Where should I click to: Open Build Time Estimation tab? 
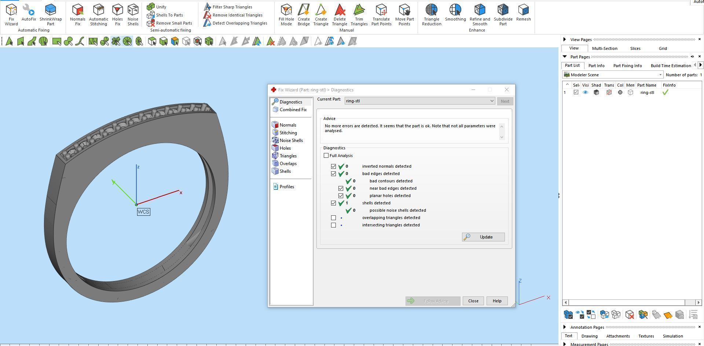(671, 66)
